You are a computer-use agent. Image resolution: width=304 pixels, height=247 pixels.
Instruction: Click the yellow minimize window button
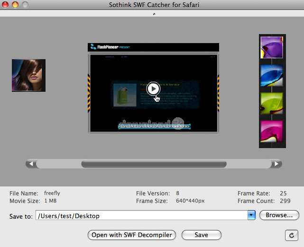[x=15, y=5]
